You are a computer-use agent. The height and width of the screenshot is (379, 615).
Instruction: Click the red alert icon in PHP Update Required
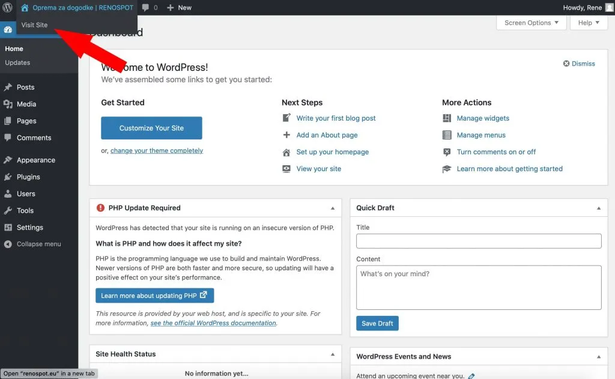click(x=100, y=208)
